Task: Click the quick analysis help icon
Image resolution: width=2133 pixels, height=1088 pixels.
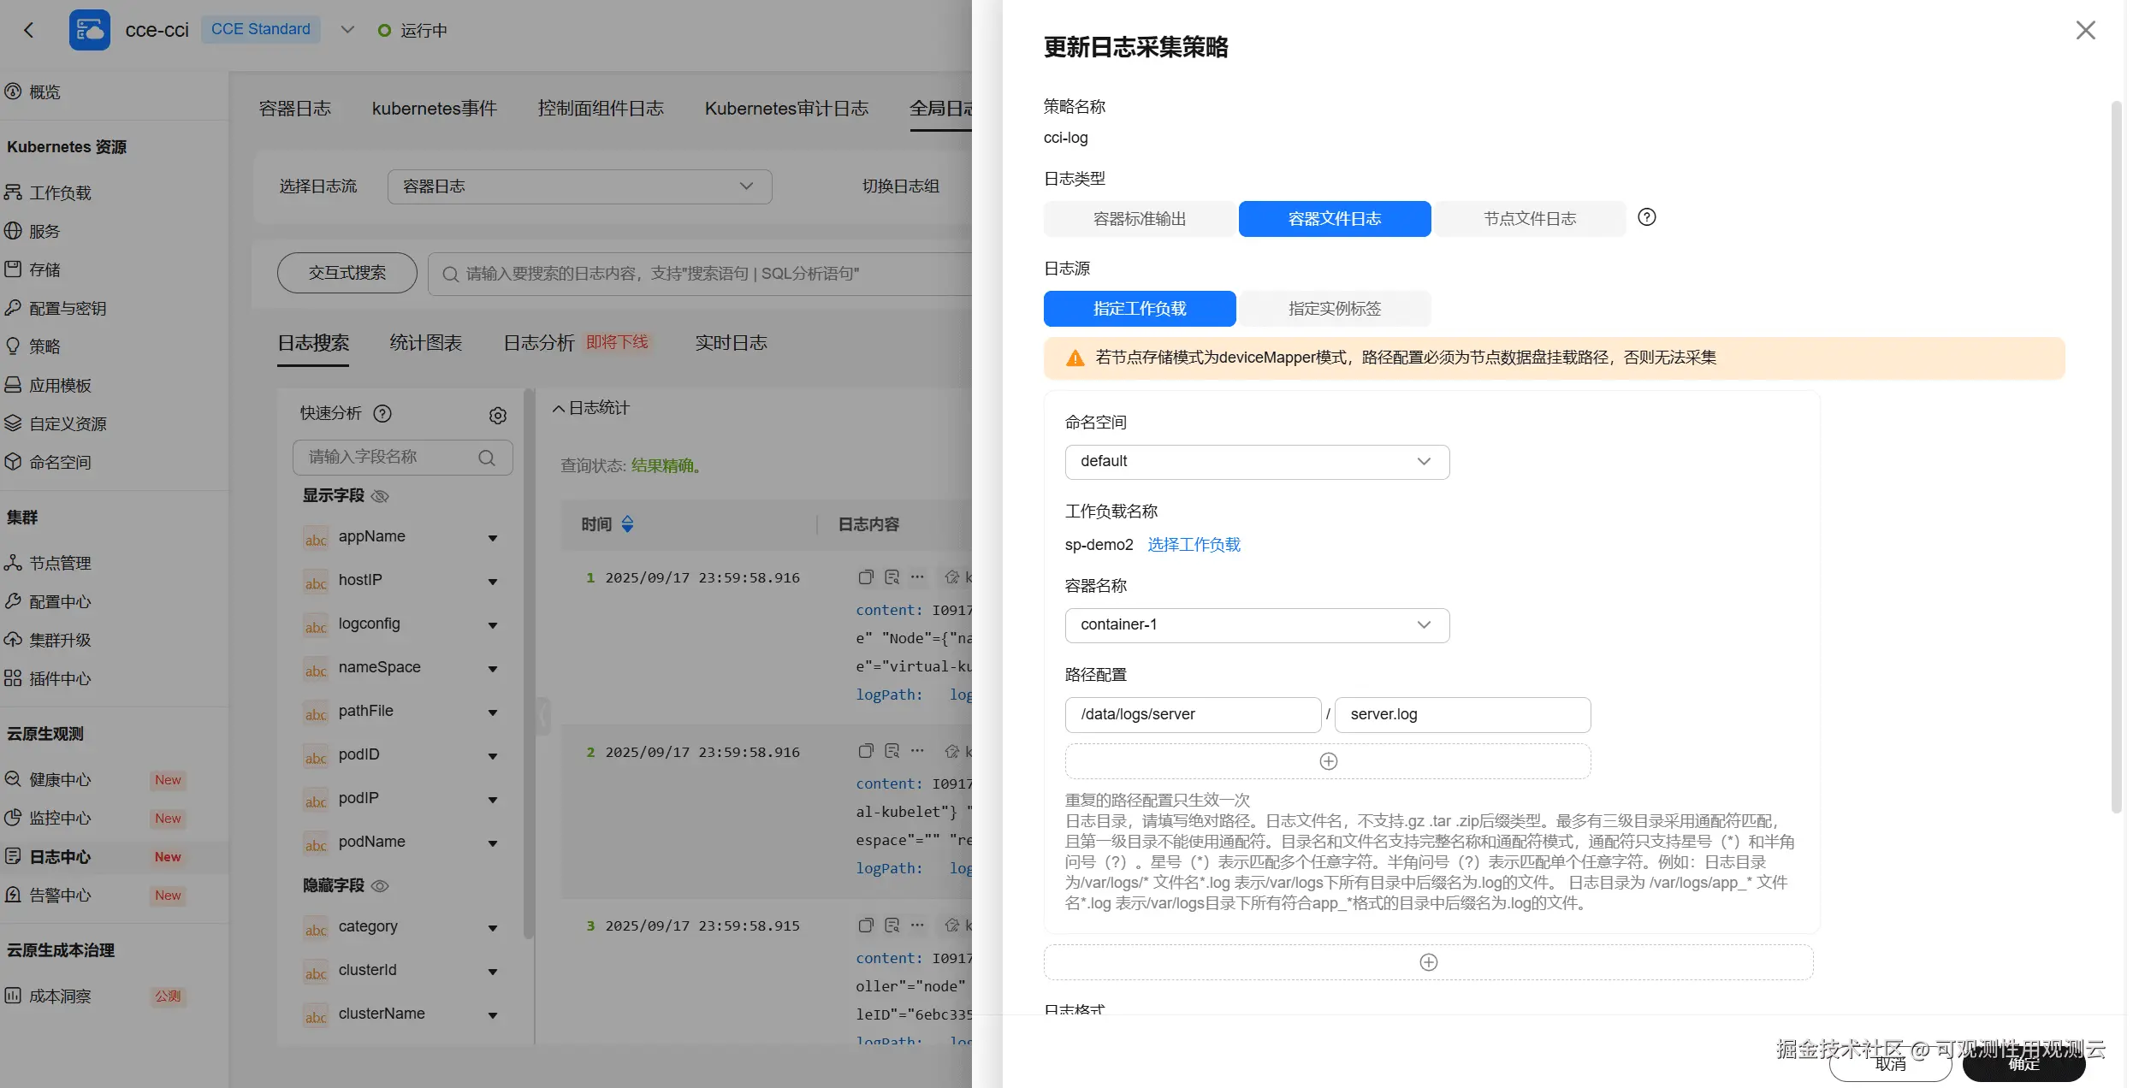Action: click(382, 414)
